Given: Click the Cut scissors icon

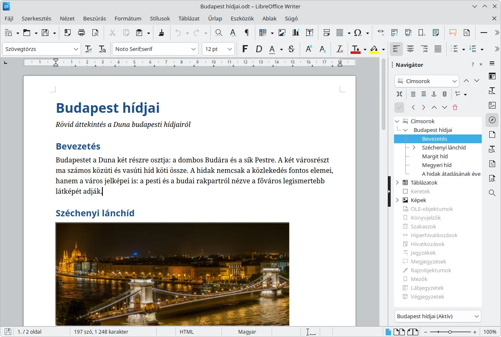Looking at the screenshot, I should click(112, 32).
